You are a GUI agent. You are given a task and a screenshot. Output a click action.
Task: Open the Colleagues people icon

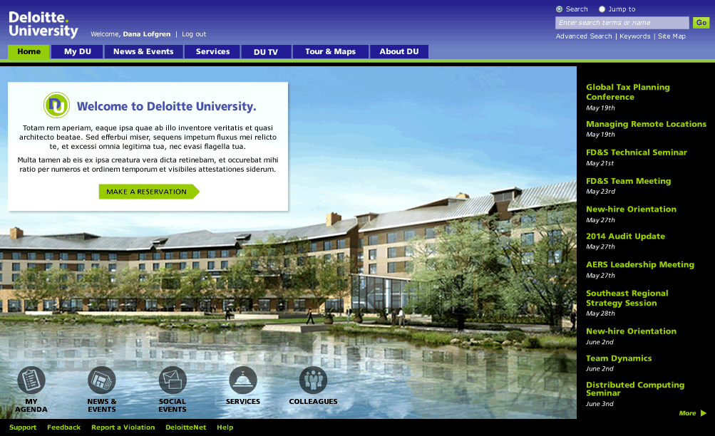[313, 380]
